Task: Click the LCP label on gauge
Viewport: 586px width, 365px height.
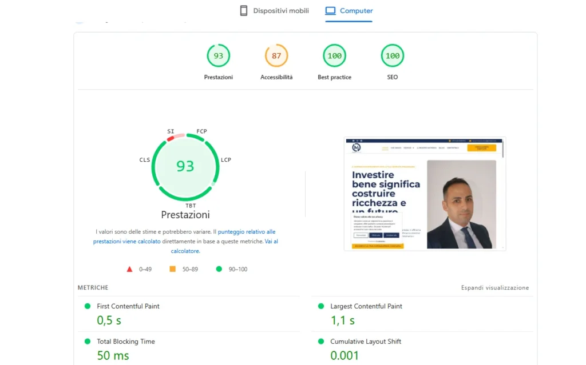Action: pos(226,160)
